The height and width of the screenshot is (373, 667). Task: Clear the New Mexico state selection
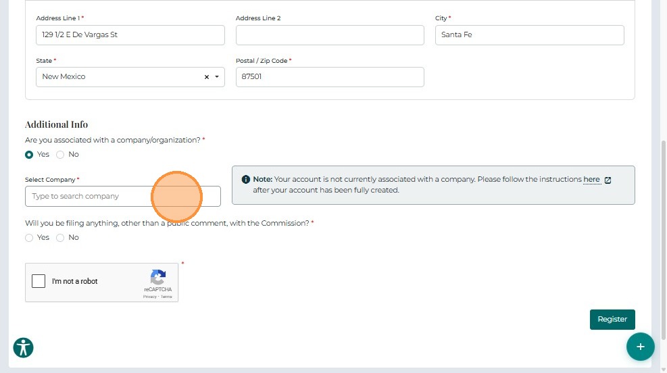[x=207, y=77]
